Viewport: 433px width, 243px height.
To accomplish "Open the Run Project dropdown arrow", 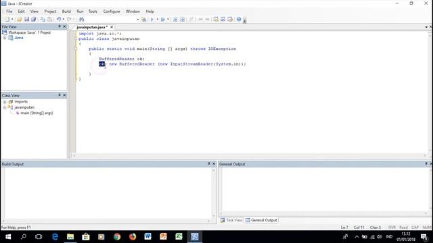I will pos(168,20).
